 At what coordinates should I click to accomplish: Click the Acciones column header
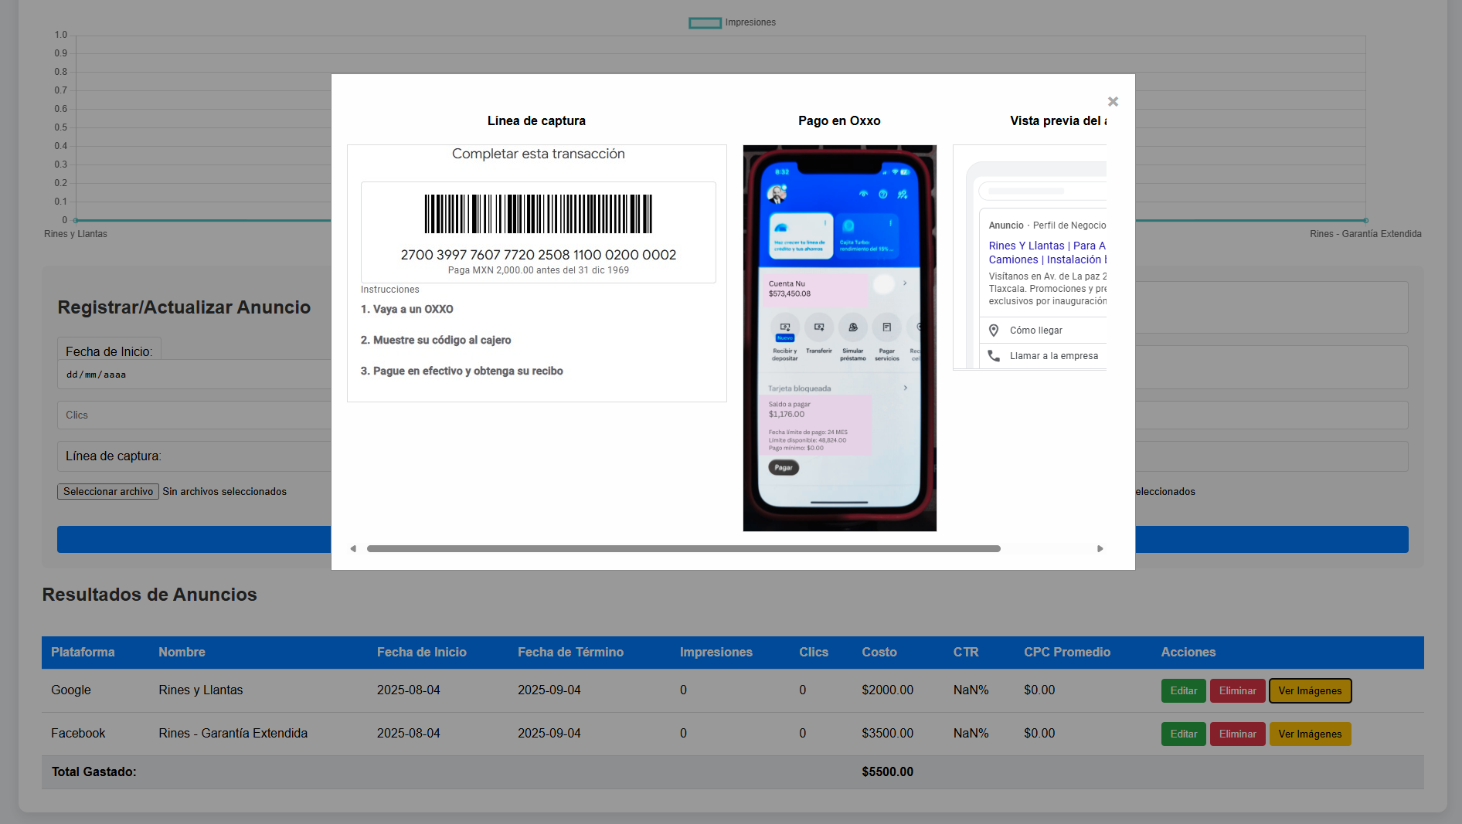pyautogui.click(x=1188, y=653)
